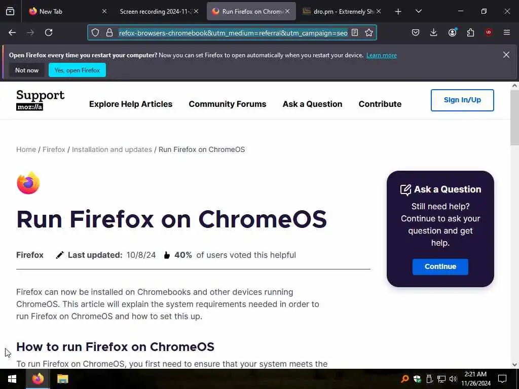Click the safely remove hardware icon

[429, 379]
